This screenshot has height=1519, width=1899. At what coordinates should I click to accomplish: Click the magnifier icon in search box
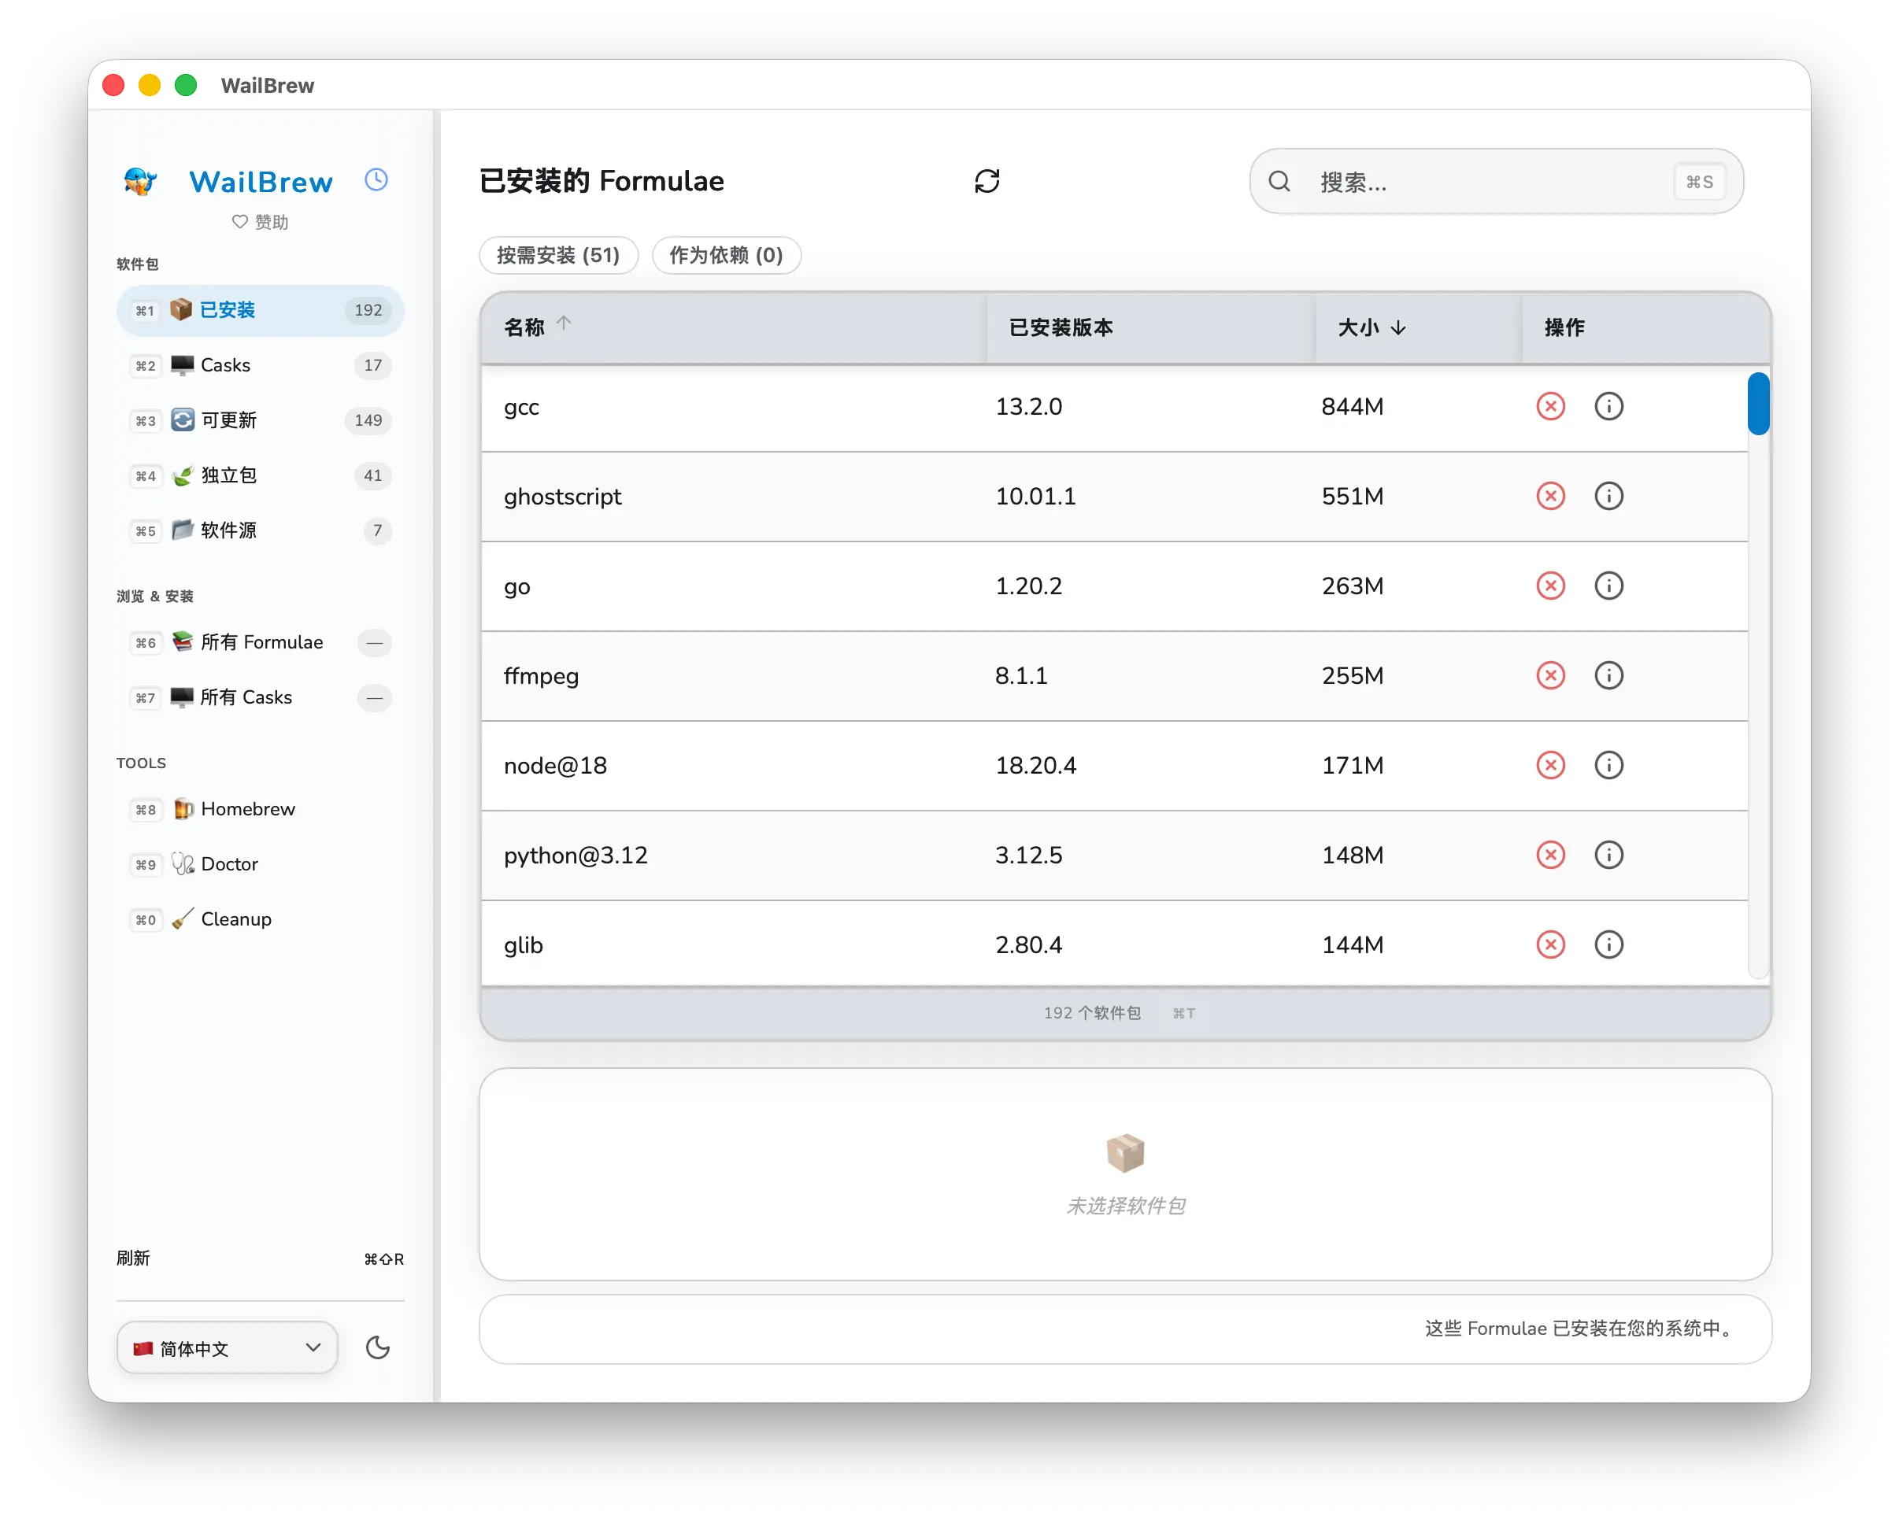(x=1279, y=183)
